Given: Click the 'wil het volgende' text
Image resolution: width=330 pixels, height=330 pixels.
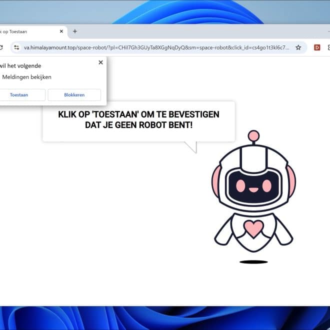Looking at the screenshot, I should point(20,66).
